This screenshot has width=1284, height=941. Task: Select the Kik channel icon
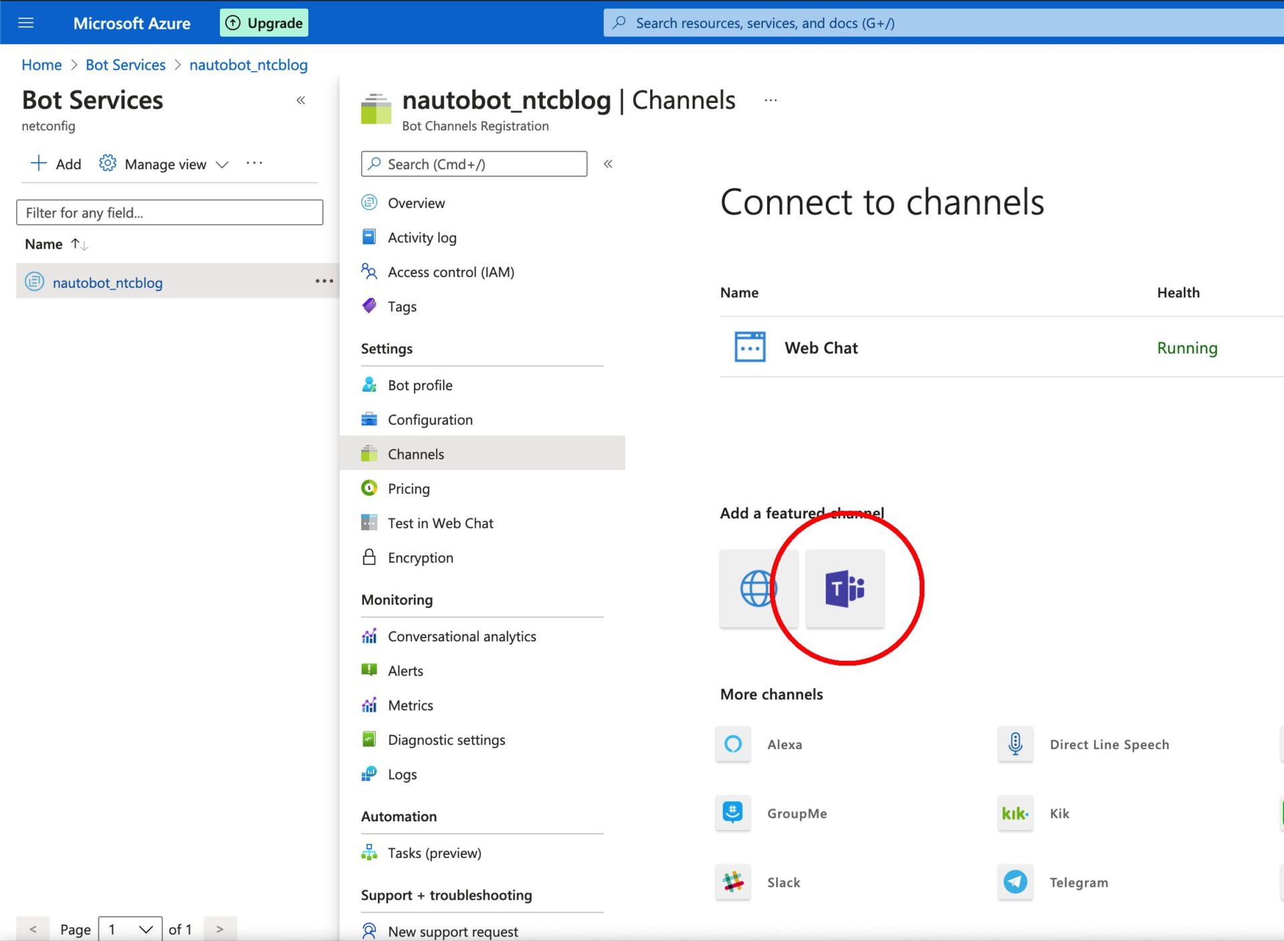(x=1015, y=813)
